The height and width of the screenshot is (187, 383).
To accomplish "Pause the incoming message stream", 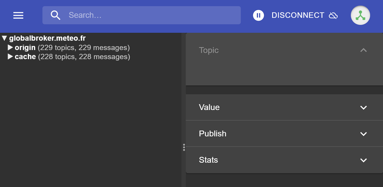I will [258, 15].
